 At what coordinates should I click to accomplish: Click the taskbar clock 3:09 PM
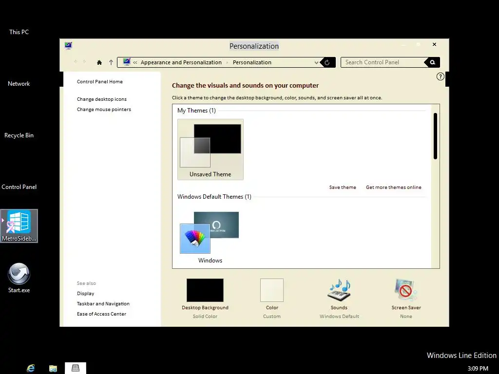[x=478, y=369]
